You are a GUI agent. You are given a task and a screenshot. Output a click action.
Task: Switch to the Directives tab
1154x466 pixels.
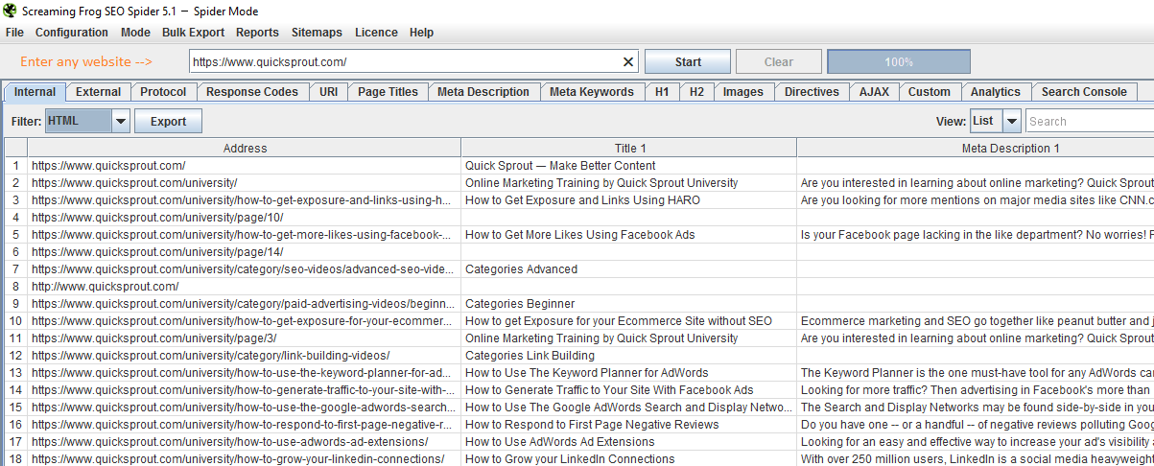point(812,92)
